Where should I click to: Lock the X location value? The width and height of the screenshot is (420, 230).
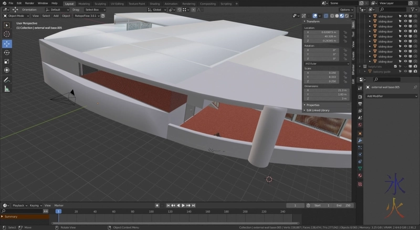point(345,31)
